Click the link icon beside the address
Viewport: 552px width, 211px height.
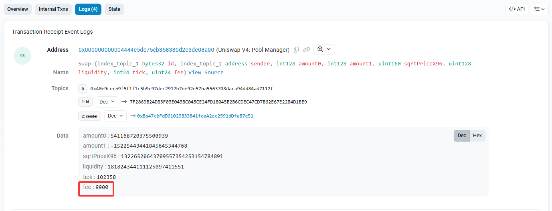tap(307, 50)
